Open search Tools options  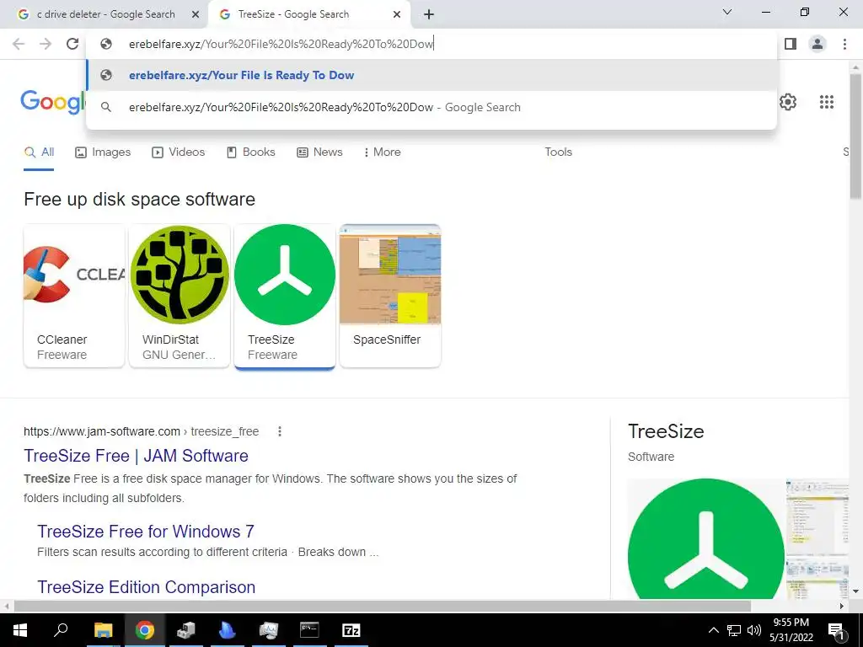tap(558, 152)
